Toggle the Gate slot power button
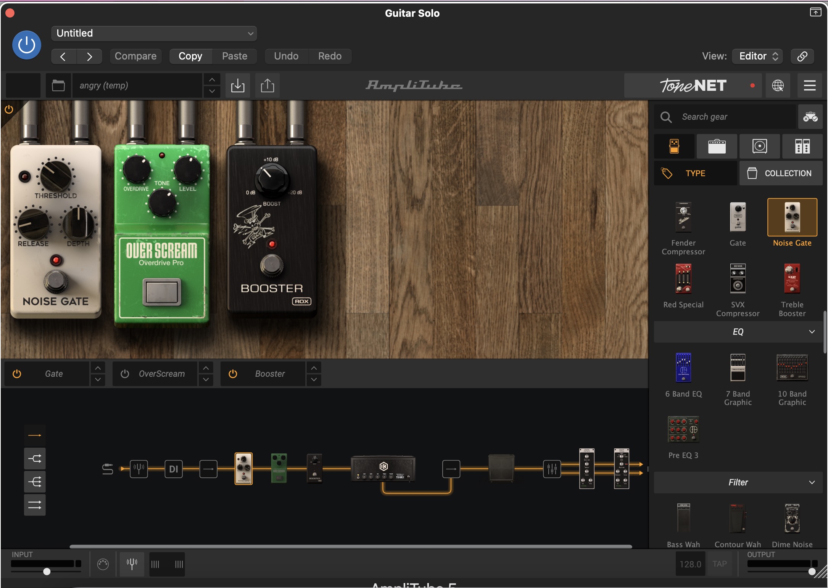This screenshot has height=588, width=828. (17, 374)
